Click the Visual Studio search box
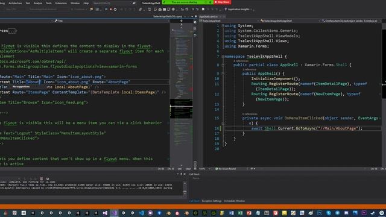Image resolution: width=386 pixels, height=217 pixels. click(x=114, y=3)
